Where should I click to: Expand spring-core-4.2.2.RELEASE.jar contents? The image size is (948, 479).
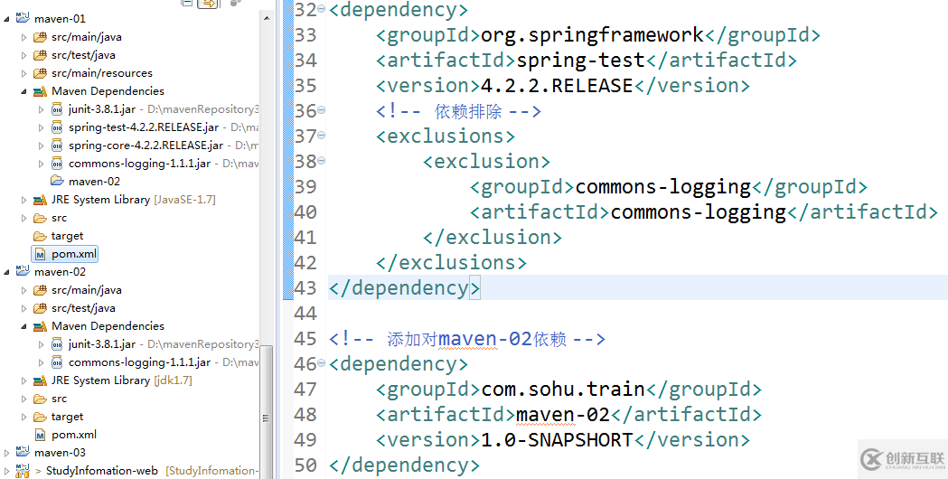[x=41, y=146]
